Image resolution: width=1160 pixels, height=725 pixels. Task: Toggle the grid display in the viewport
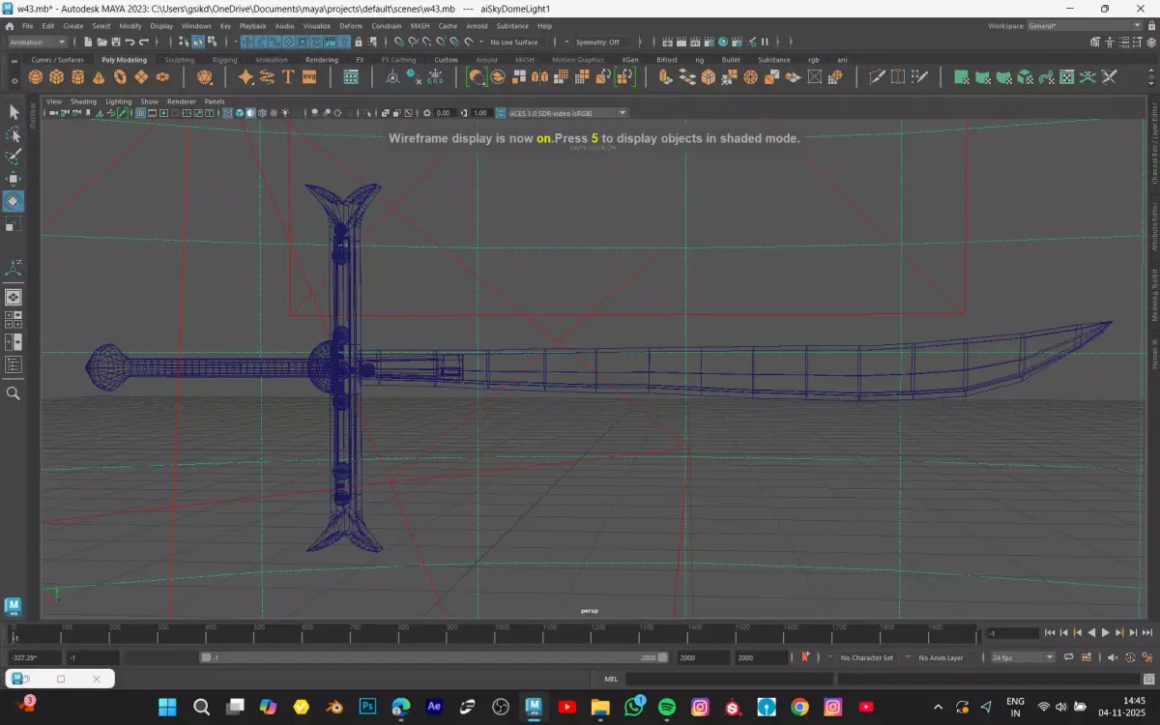pyautogui.click(x=140, y=113)
